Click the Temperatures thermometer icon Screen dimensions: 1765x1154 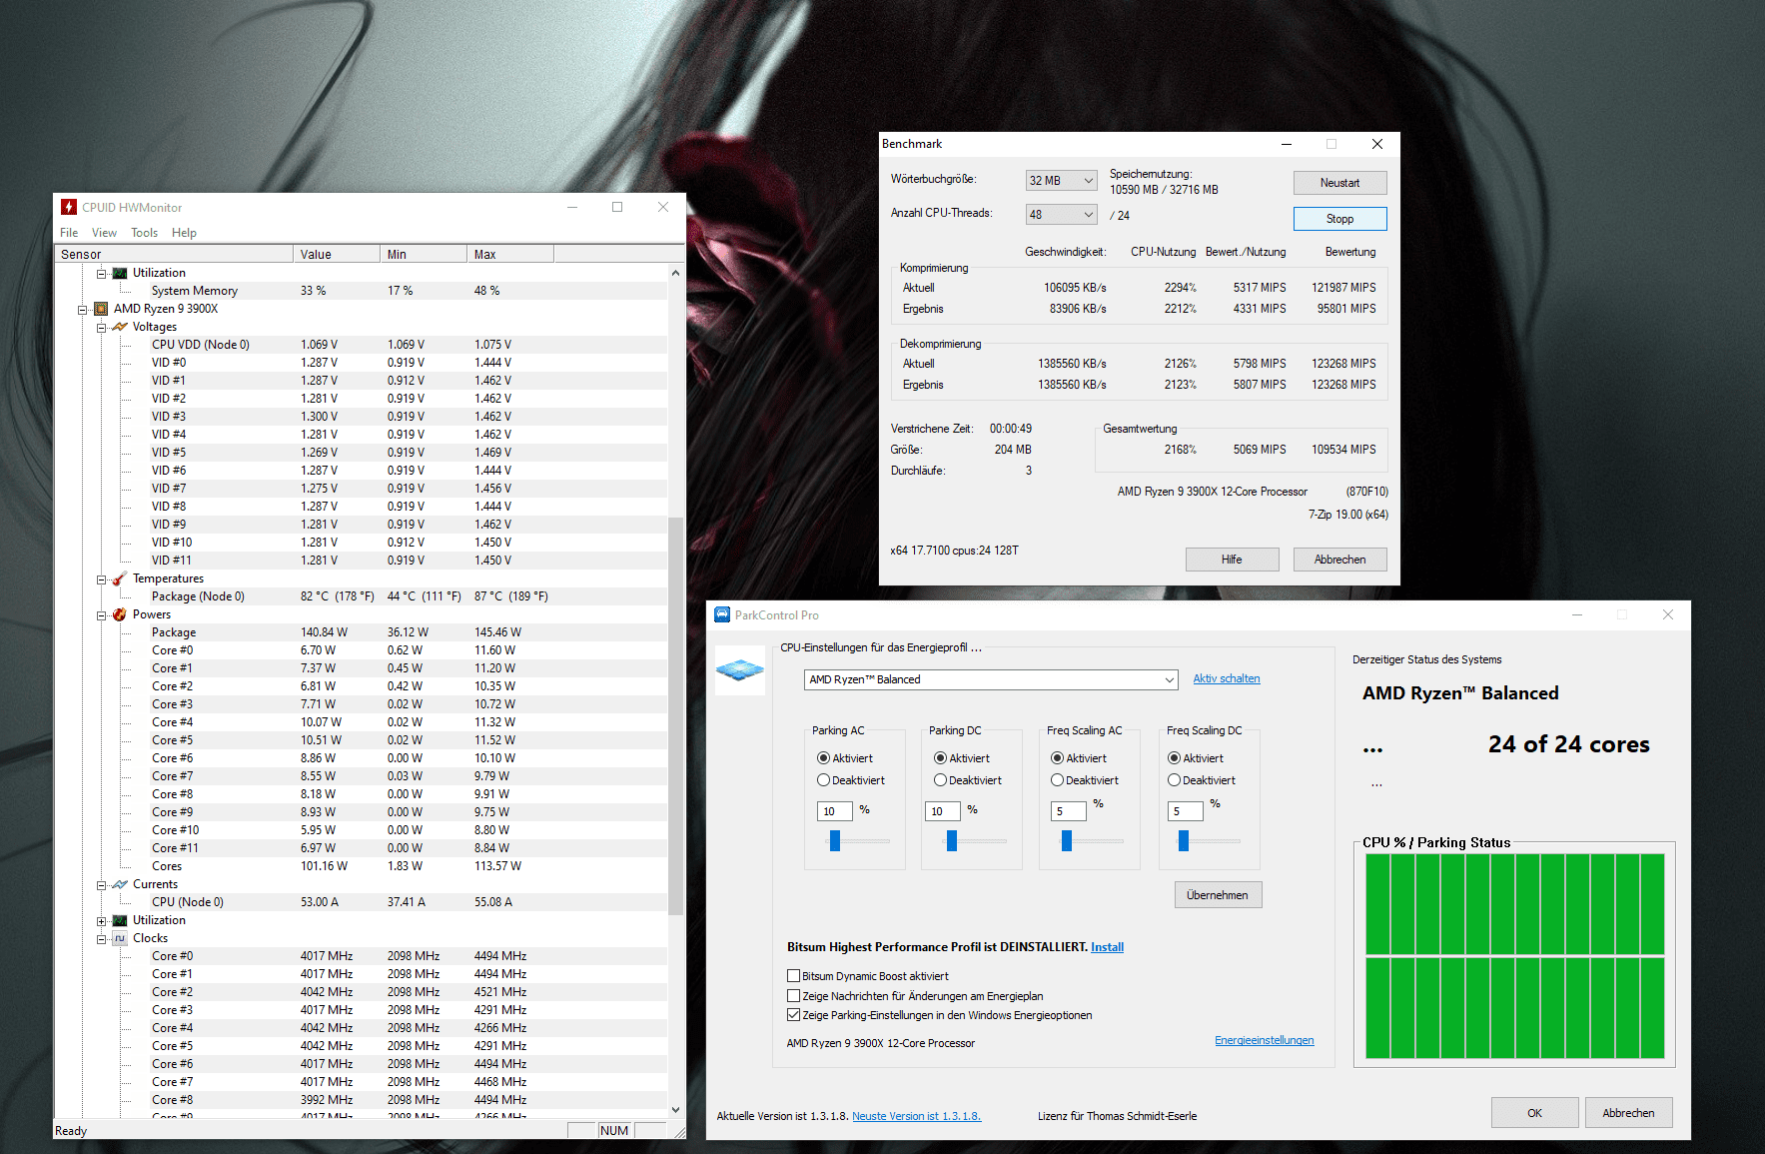point(120,578)
